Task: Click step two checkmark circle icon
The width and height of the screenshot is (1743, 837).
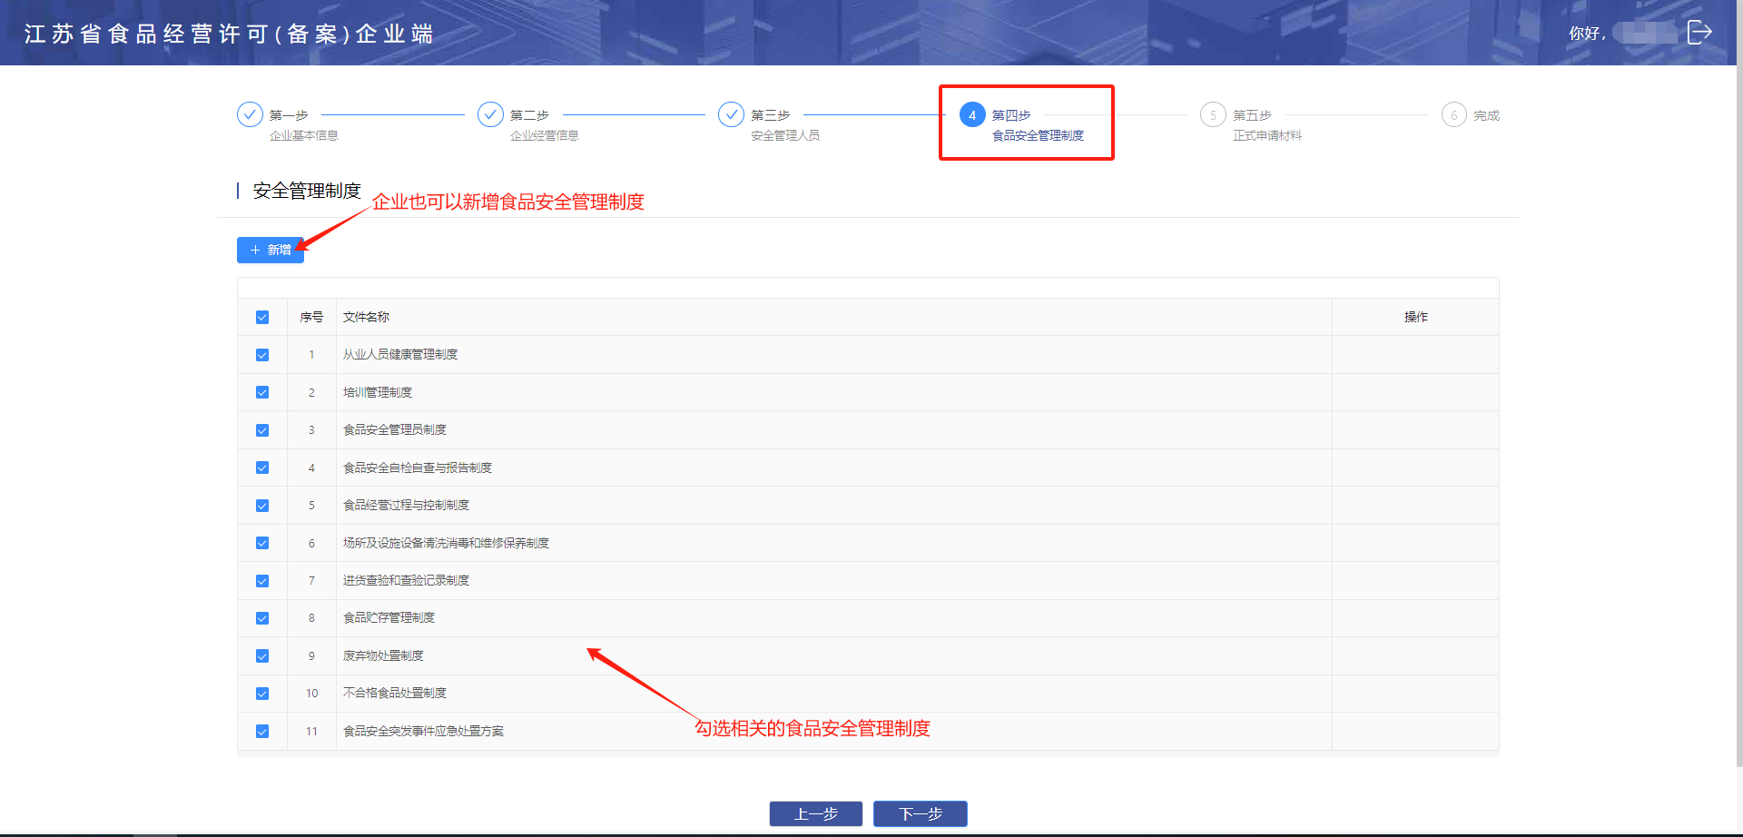Action: 490,114
